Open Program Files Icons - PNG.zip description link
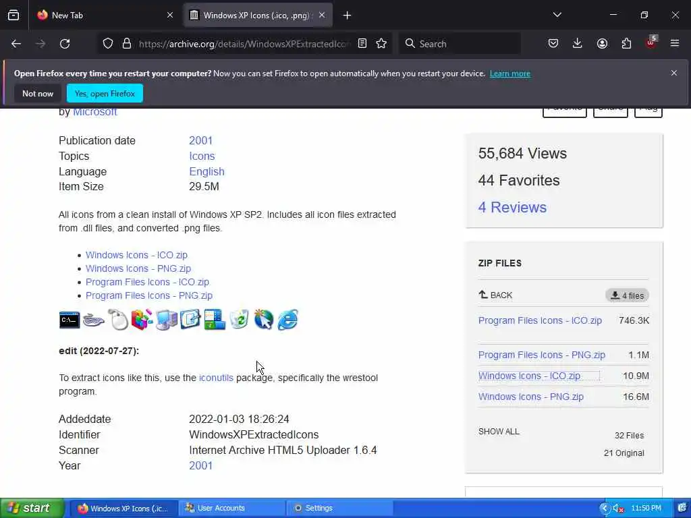Screen dimensions: 691x518 [149, 295]
